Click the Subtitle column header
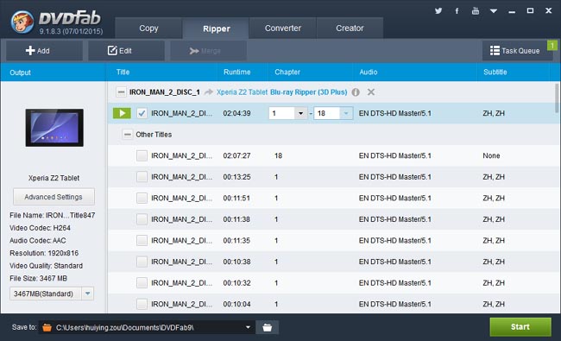The height and width of the screenshot is (341, 561). pyautogui.click(x=495, y=73)
